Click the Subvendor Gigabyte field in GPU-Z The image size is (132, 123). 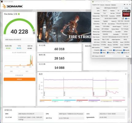click(x=105, y=21)
